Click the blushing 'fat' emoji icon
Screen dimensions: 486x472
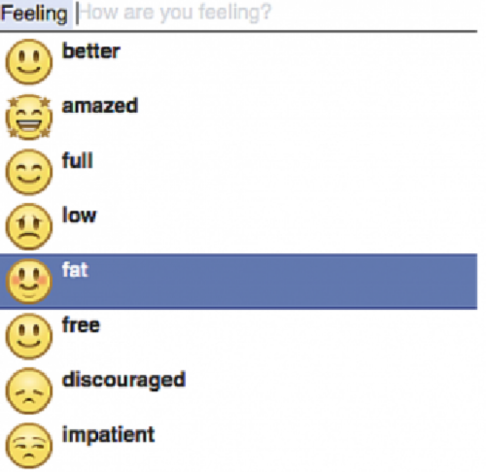click(x=29, y=281)
